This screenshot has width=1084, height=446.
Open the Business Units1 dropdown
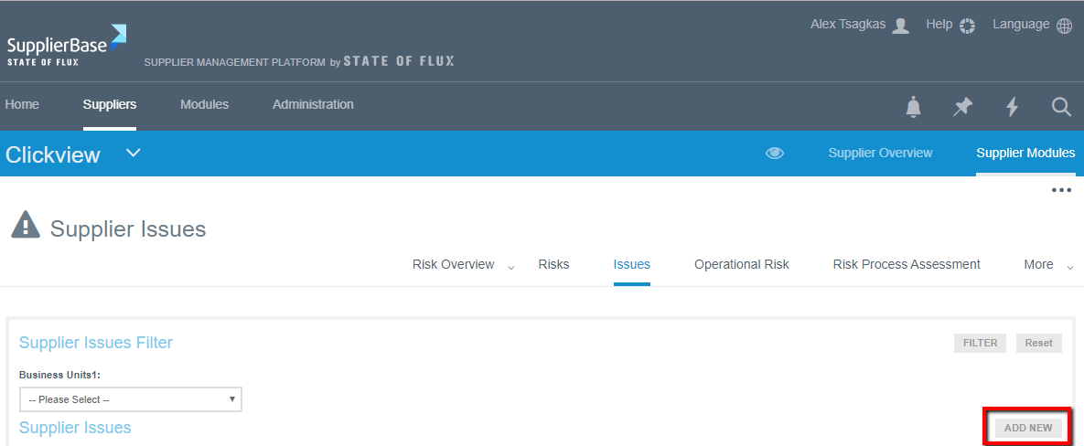coord(131,399)
